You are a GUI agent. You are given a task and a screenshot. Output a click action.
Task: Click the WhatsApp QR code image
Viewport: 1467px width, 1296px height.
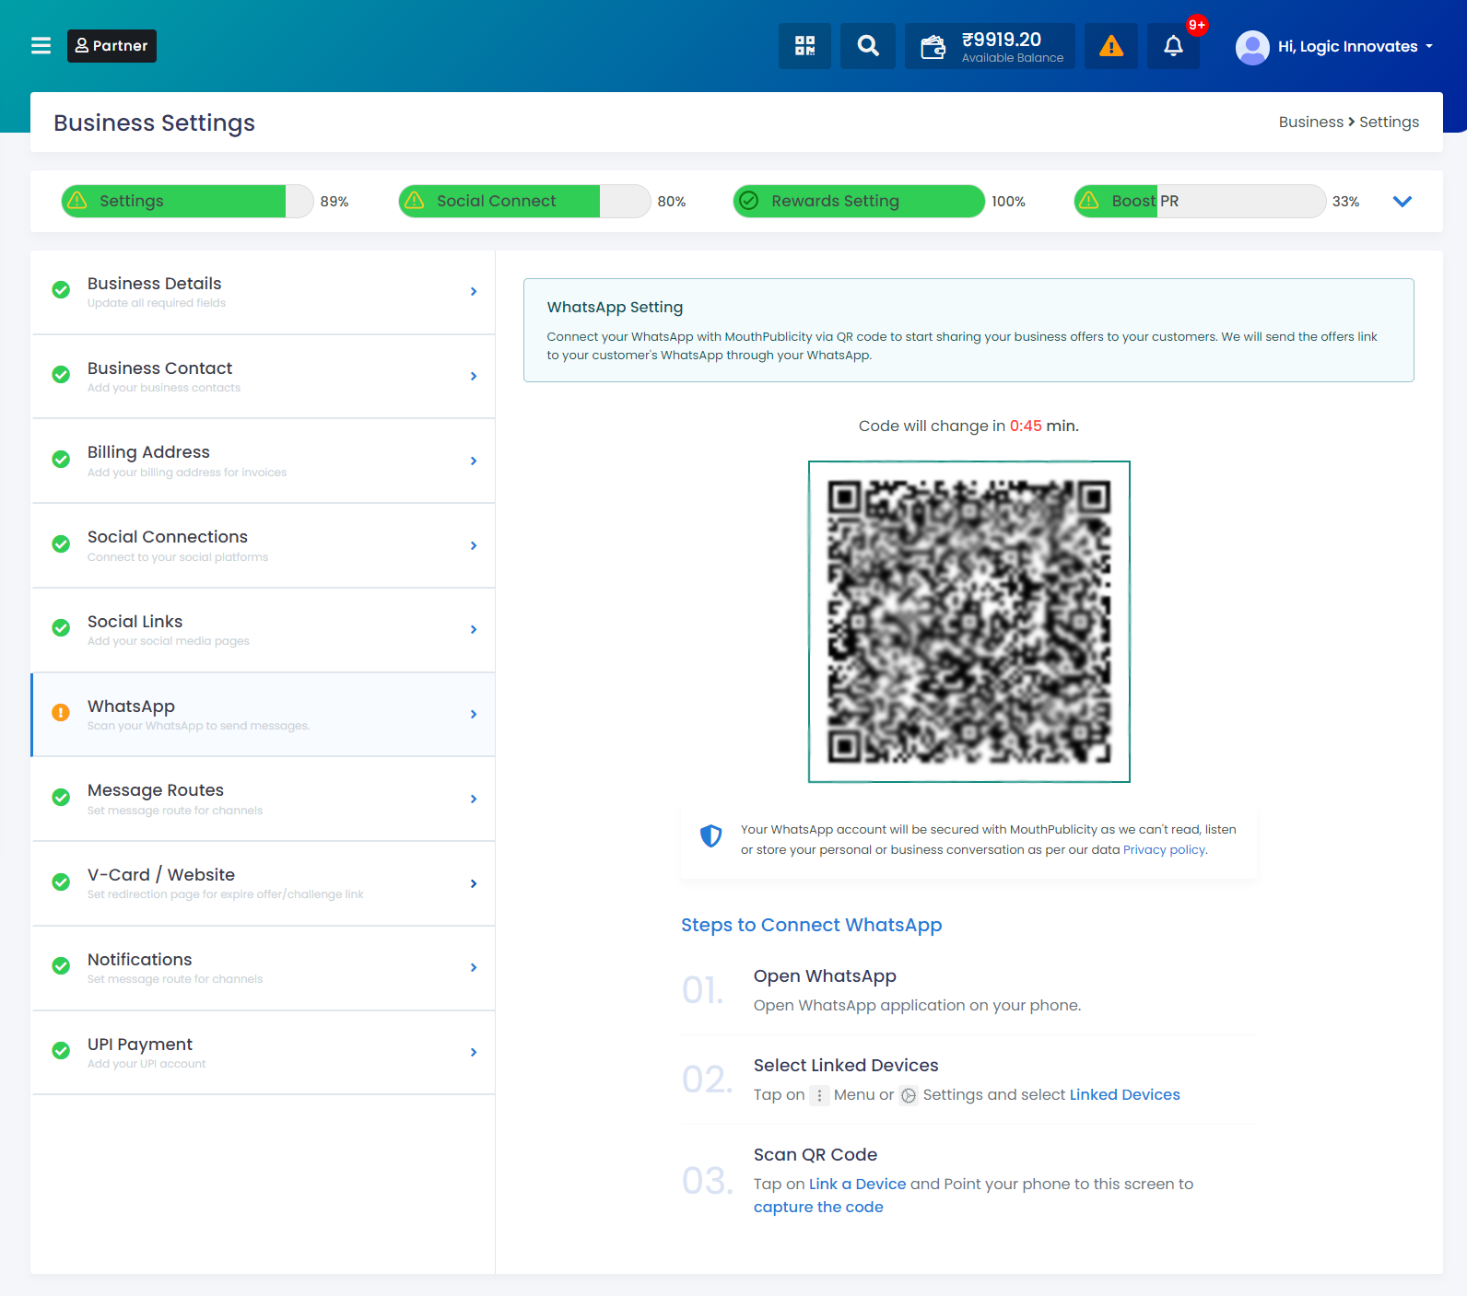[x=969, y=622]
